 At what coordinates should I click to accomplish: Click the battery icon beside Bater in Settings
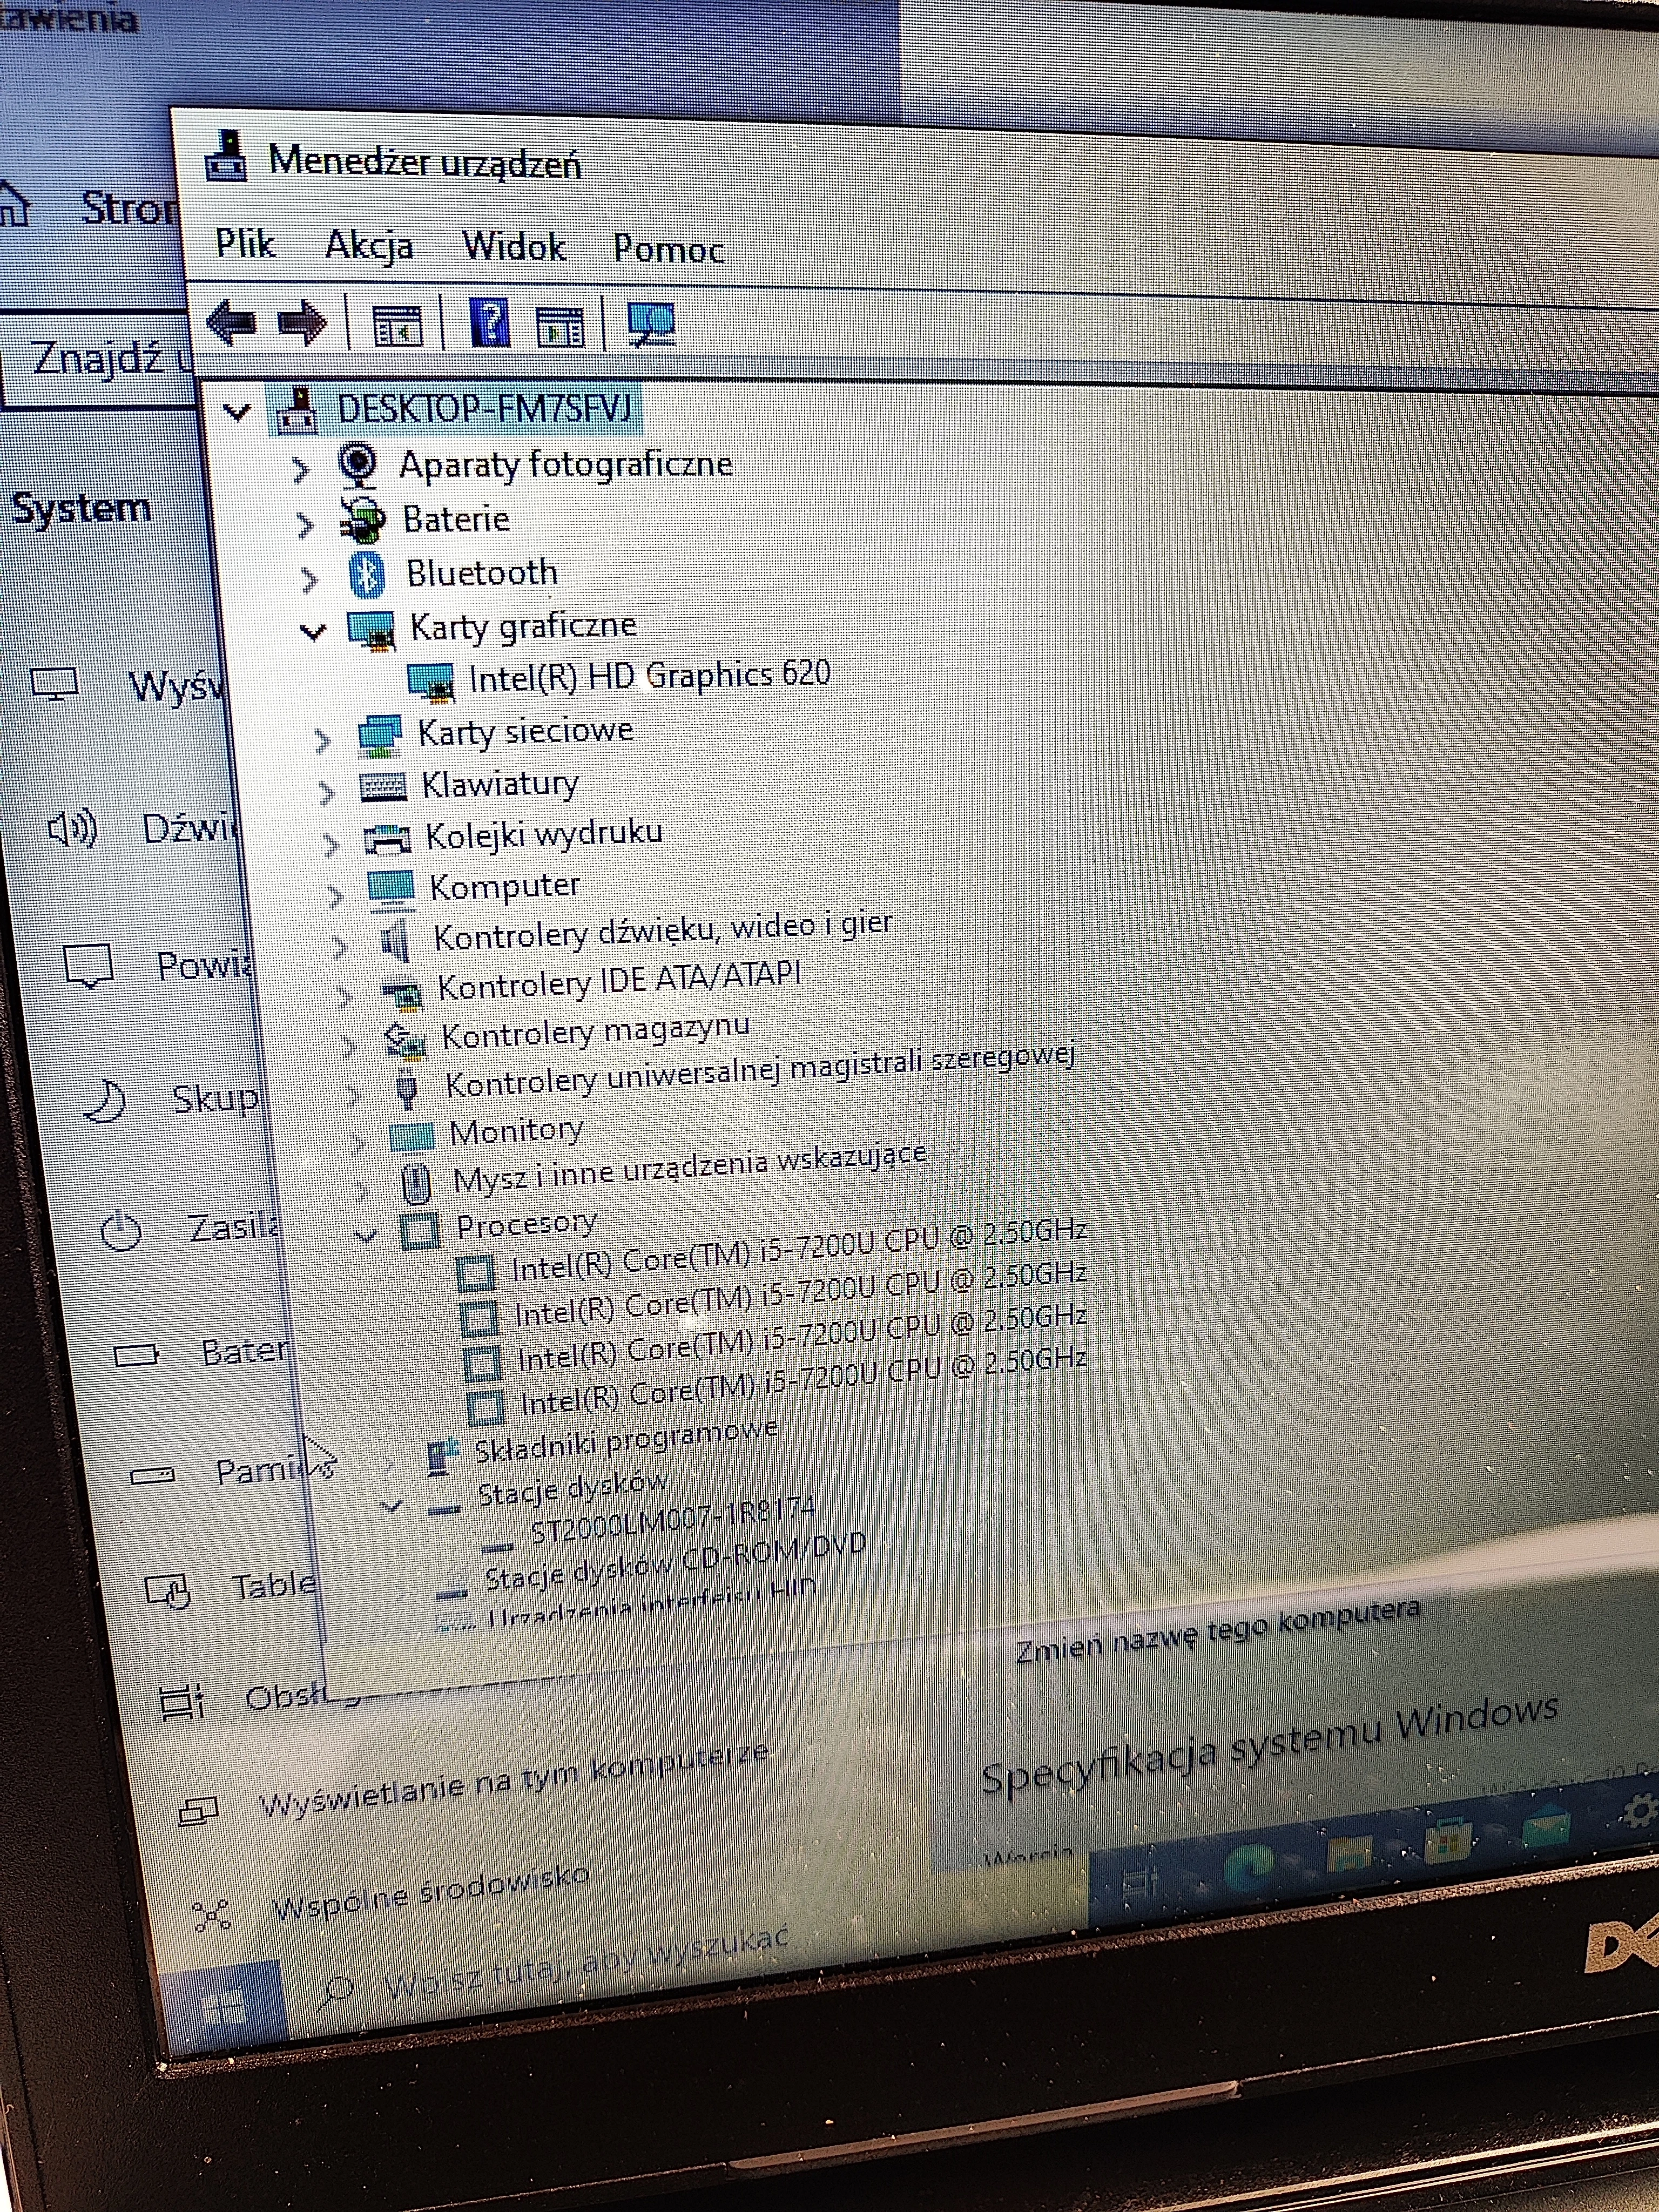136,1355
